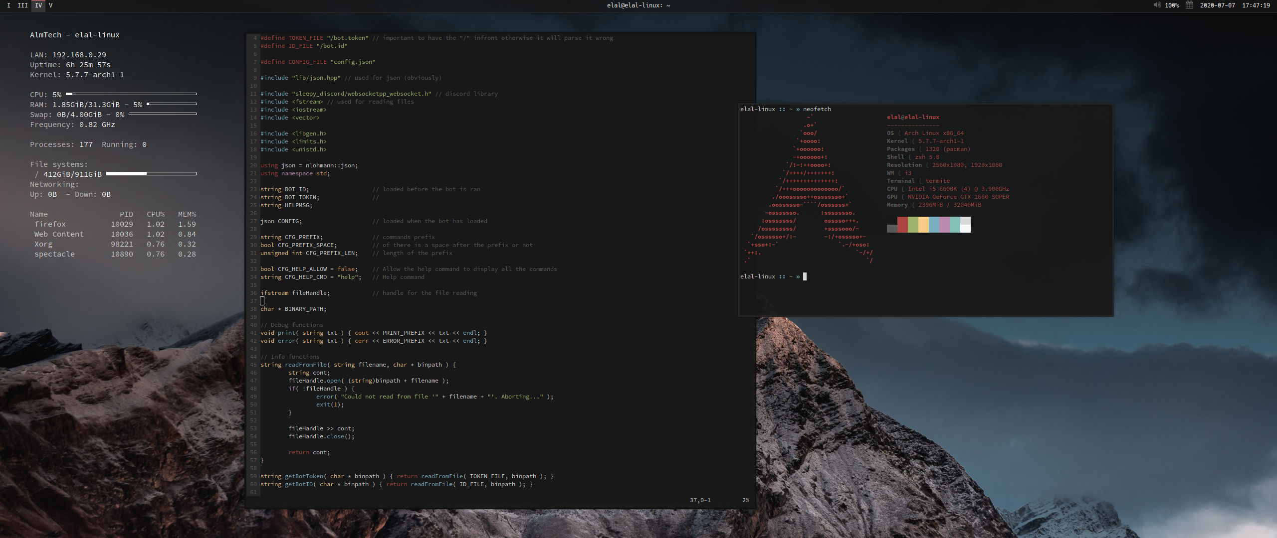1277x538 pixels.
Task: Switch to workspace V
Action: tap(50, 5)
